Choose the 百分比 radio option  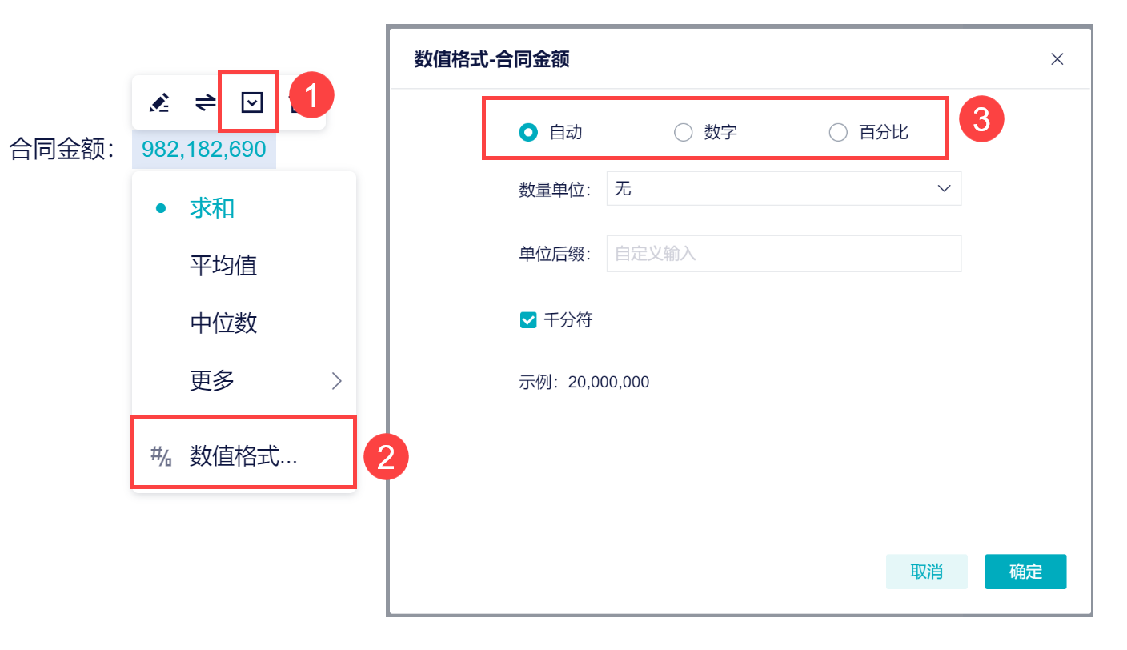click(838, 133)
